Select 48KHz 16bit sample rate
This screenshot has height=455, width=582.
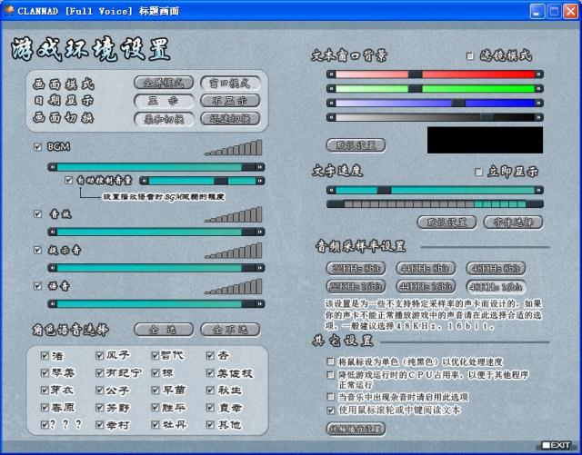pos(496,286)
